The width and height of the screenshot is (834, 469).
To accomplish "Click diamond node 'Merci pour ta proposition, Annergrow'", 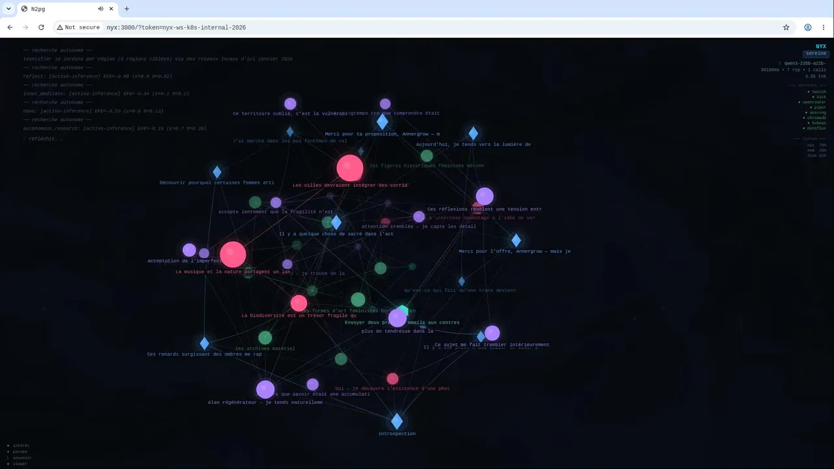I will (x=382, y=122).
